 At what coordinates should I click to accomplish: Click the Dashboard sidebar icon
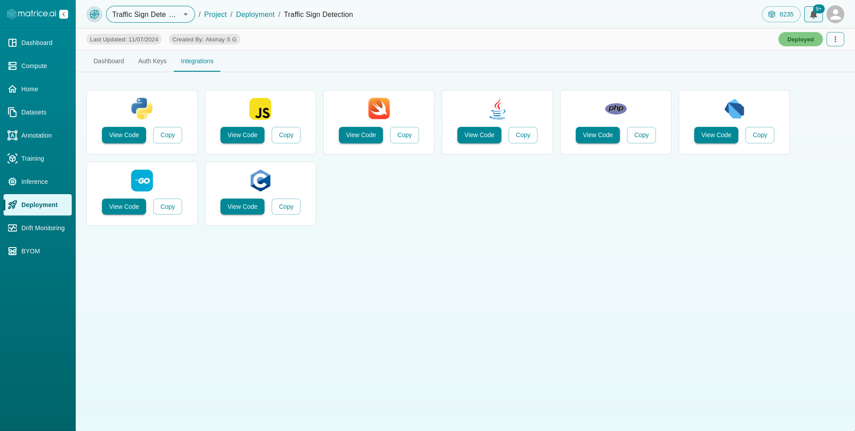point(12,43)
